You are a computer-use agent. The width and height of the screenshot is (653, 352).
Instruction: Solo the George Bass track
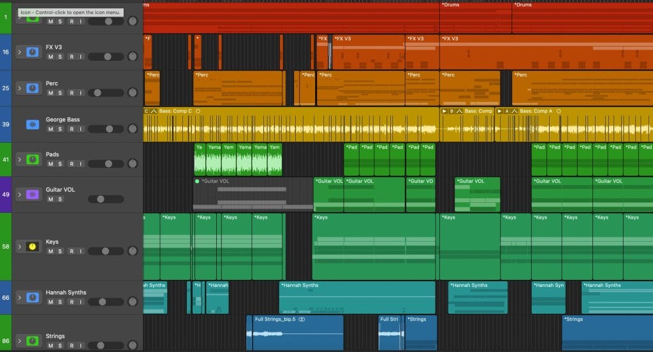[x=60, y=129]
